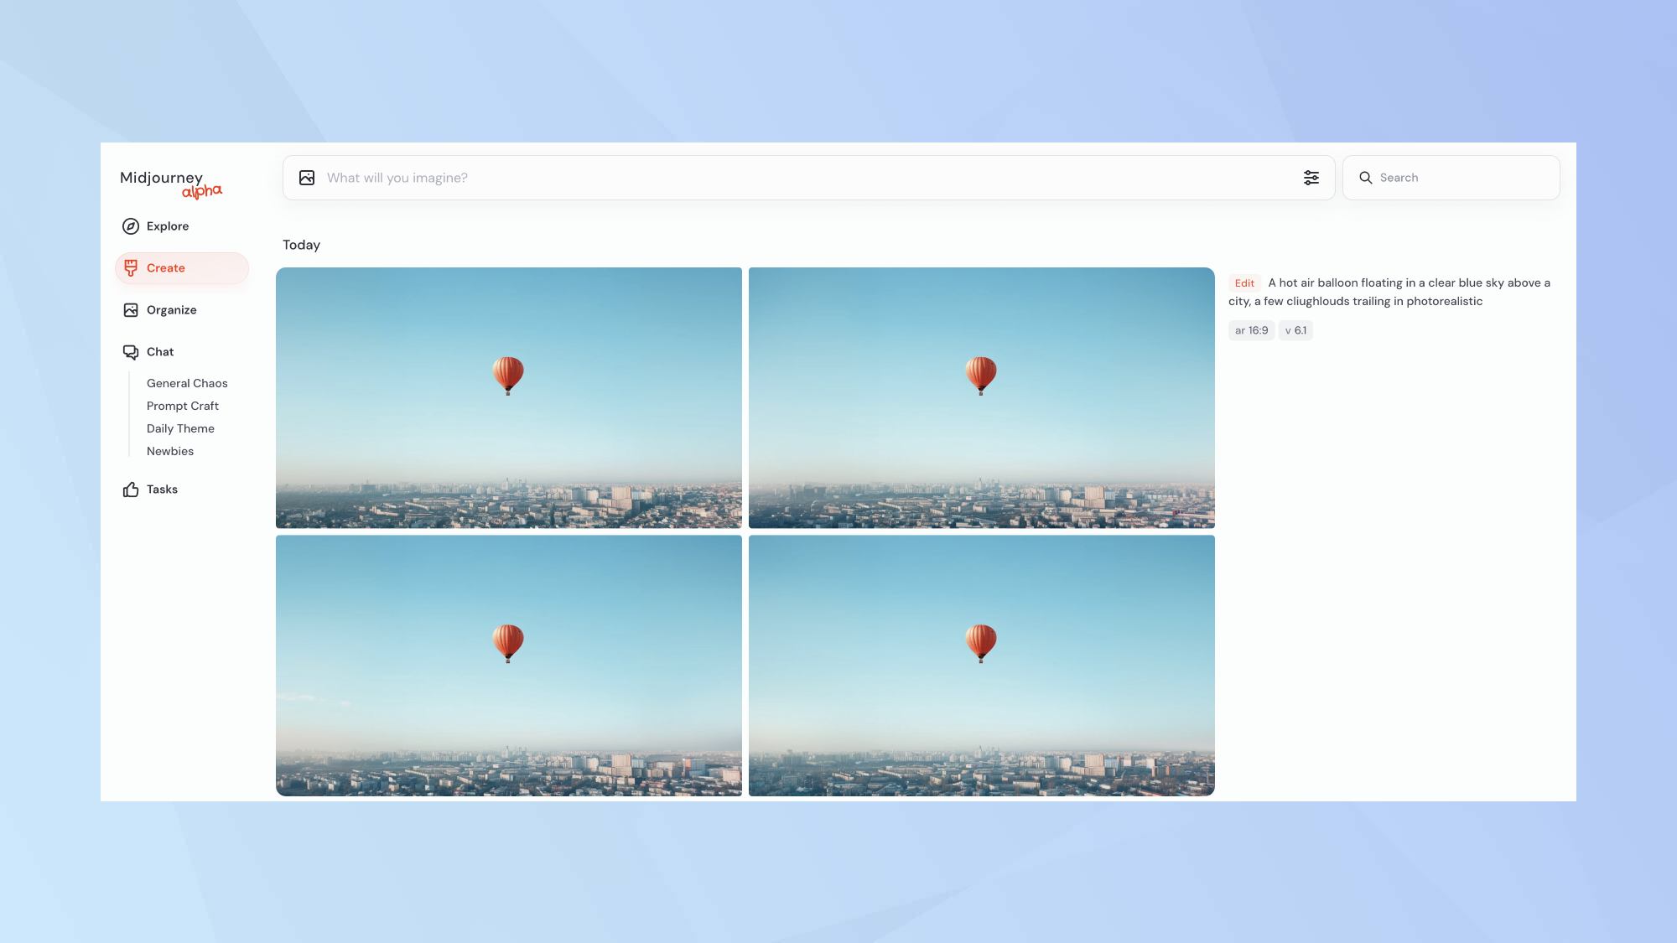Expand the Prompt Craft chat room
Image resolution: width=1677 pixels, height=943 pixels.
click(181, 406)
